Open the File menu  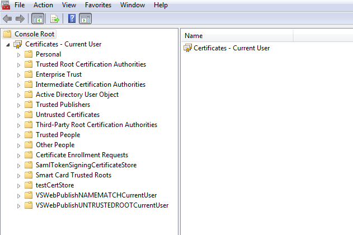pos(19,5)
